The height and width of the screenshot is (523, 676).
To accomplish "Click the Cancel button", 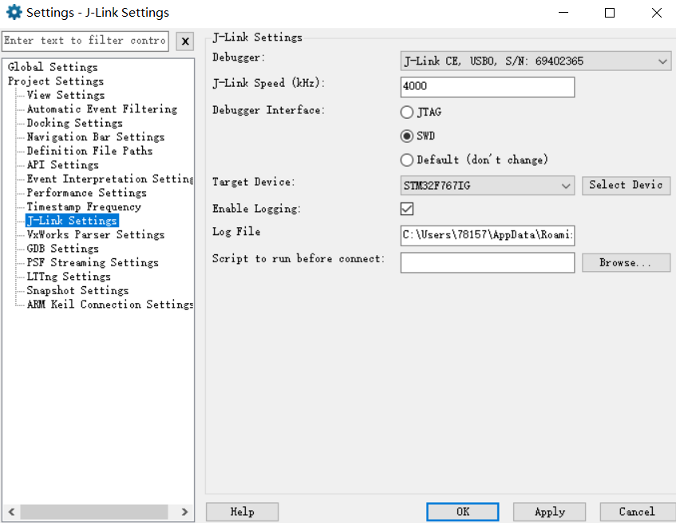I will click(636, 512).
